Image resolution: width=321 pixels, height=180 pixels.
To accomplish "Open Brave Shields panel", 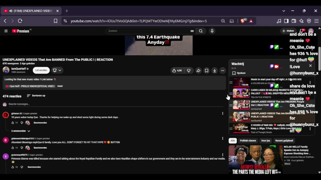I will tap(243, 21).
